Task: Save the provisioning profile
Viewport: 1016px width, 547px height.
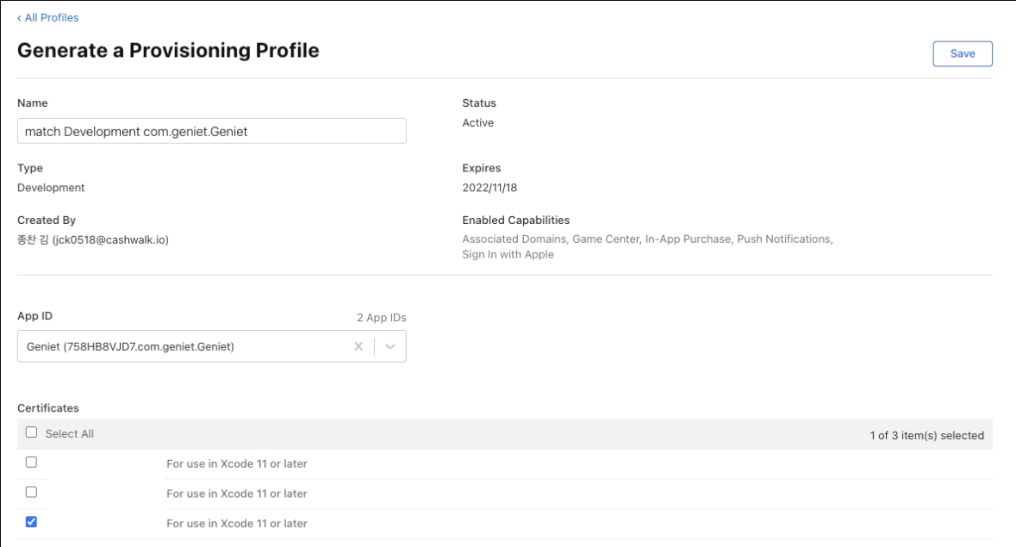Action: tap(962, 53)
